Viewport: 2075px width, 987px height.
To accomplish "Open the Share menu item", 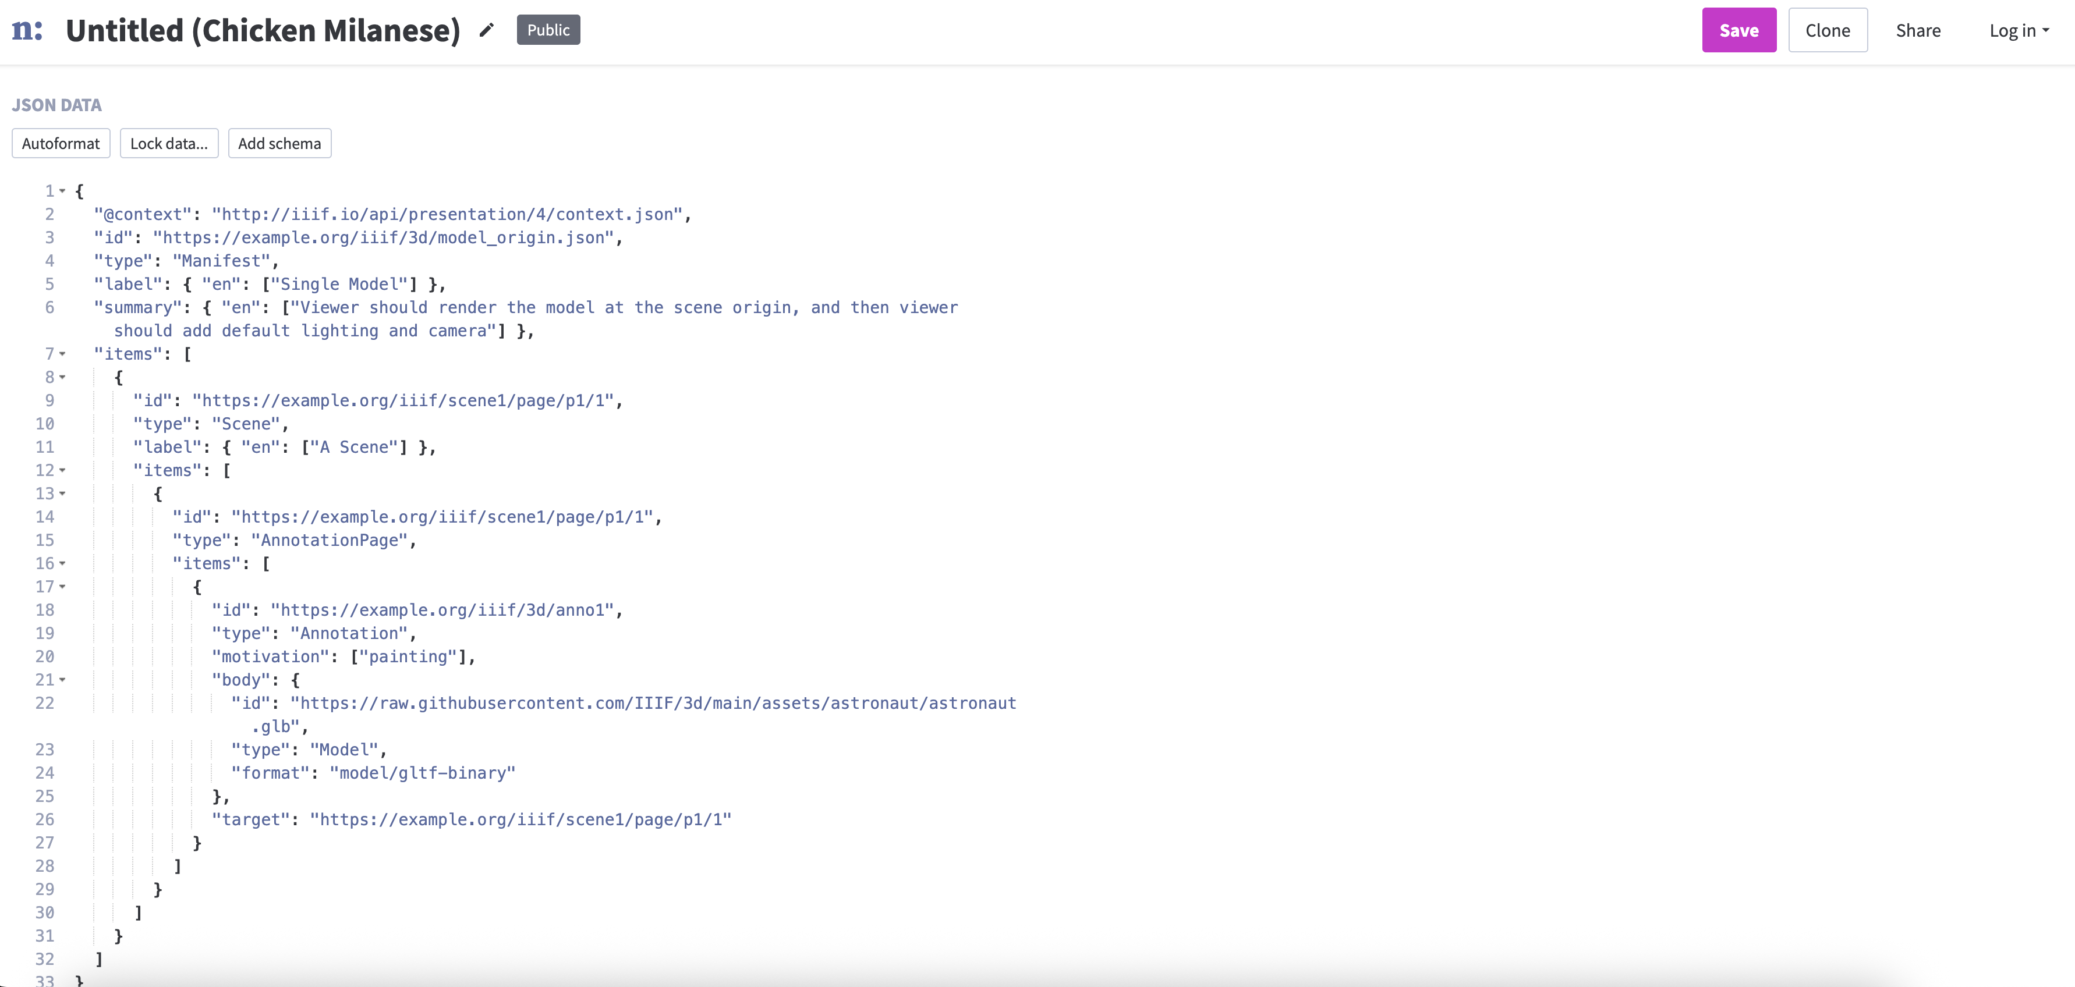I will [x=1917, y=31].
